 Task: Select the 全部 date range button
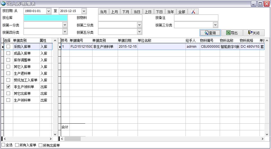pos(182,11)
